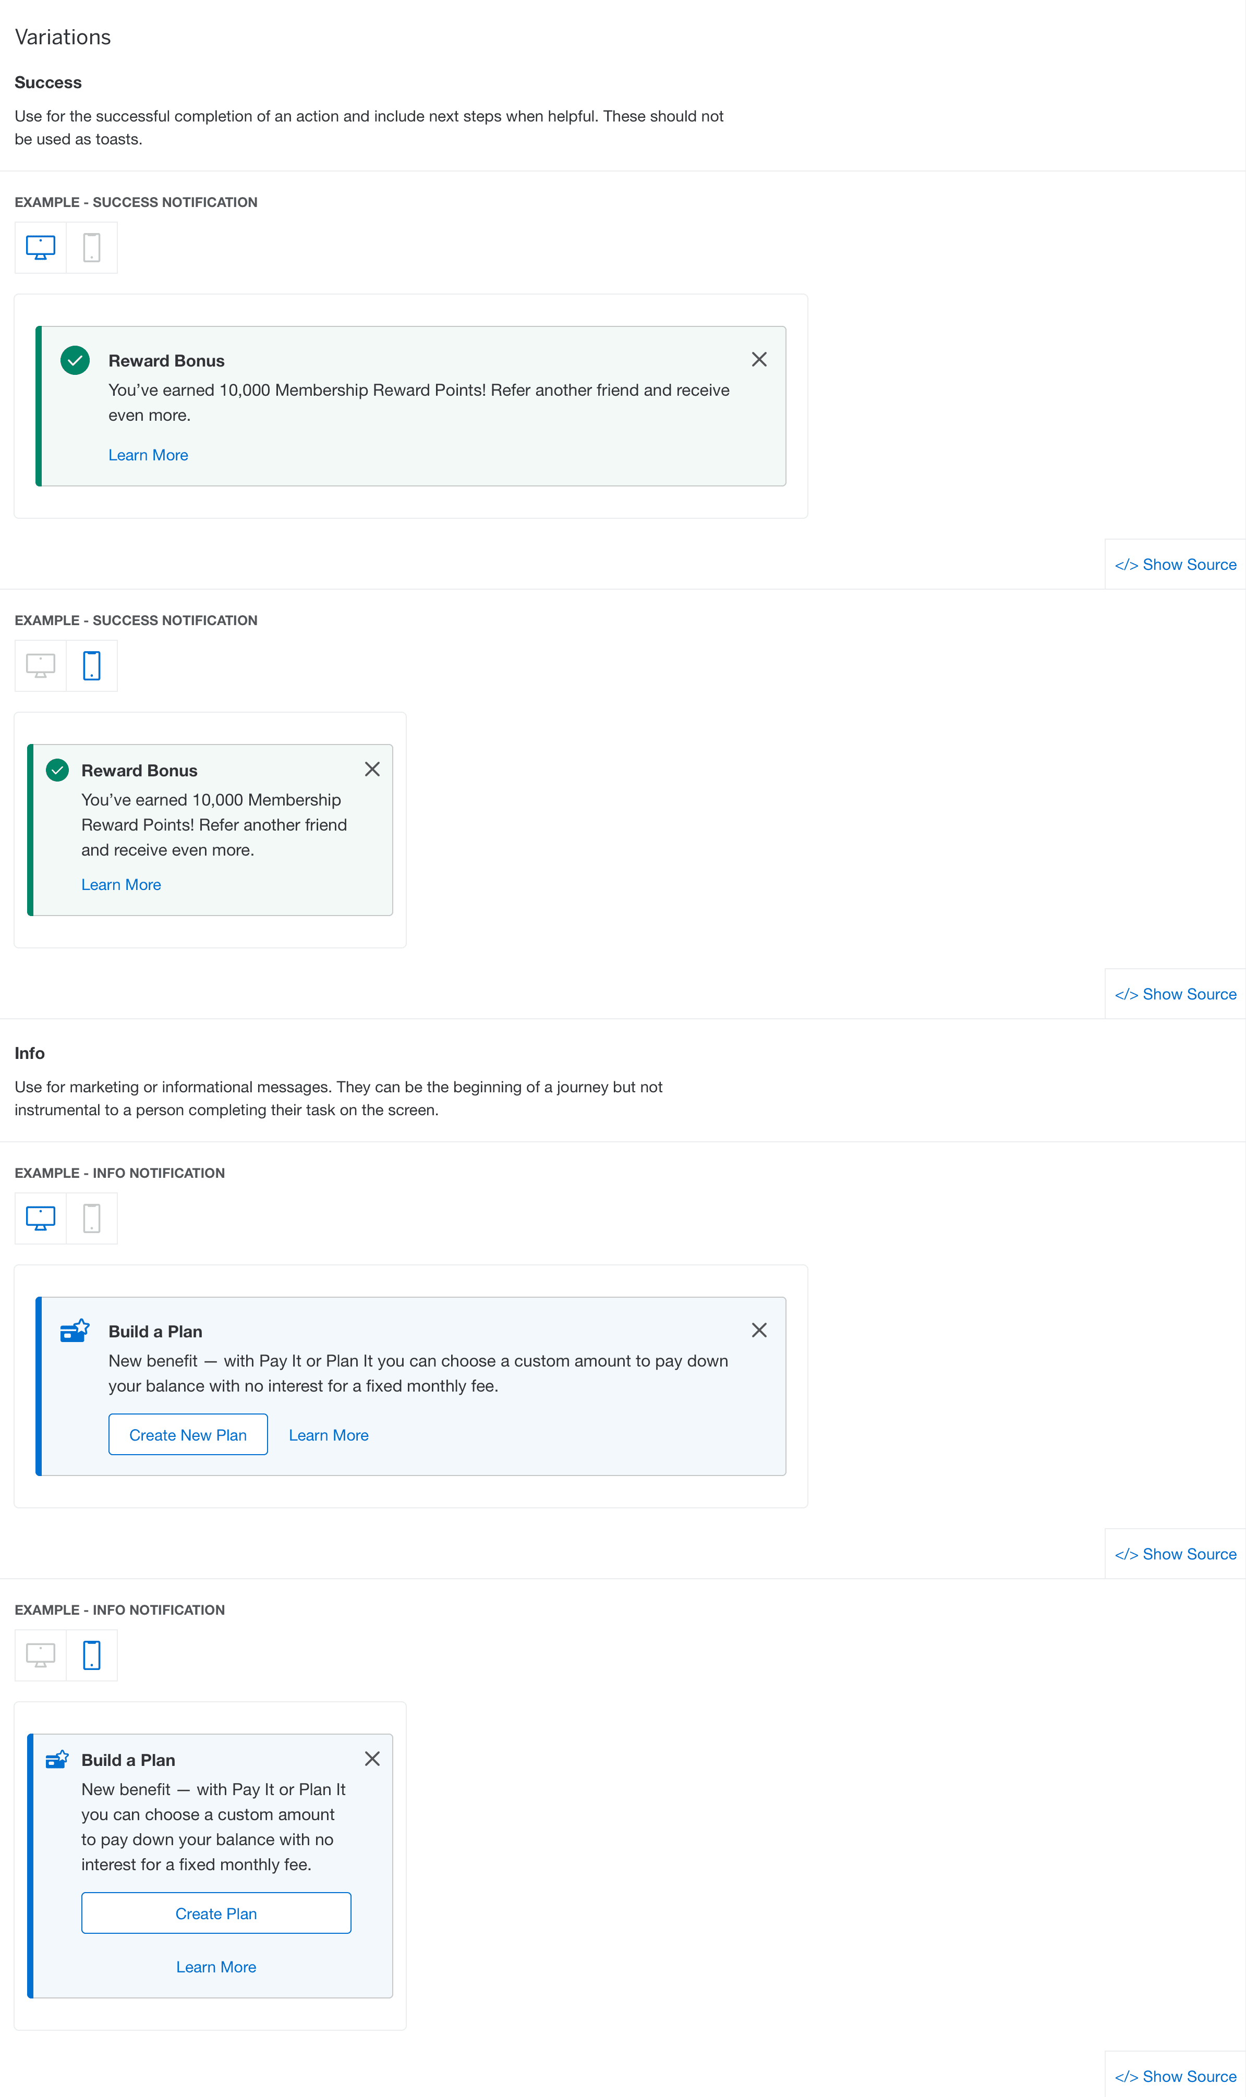Select desktop view in first success example

[x=40, y=248]
